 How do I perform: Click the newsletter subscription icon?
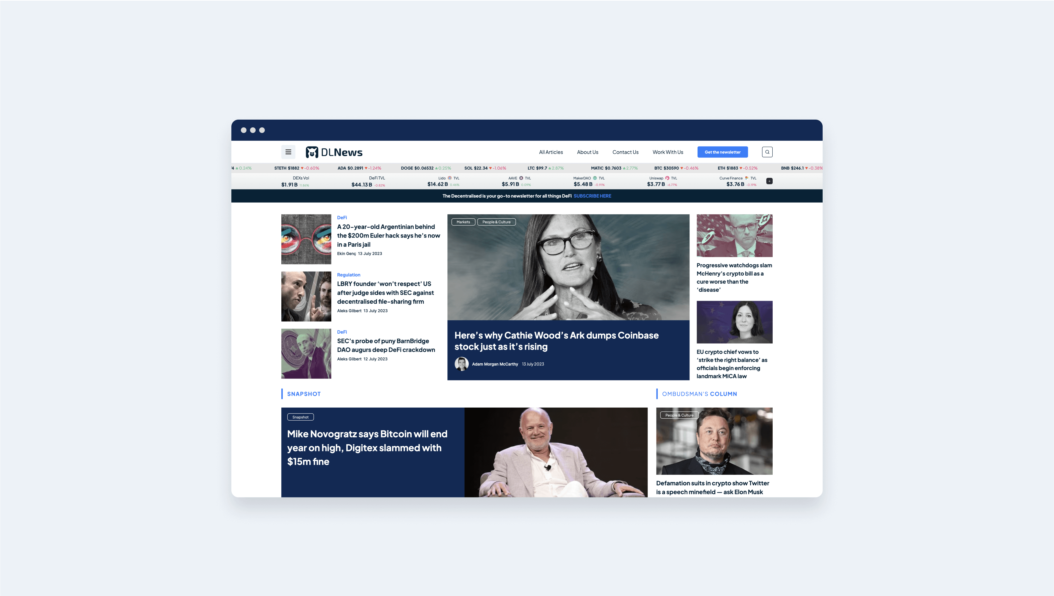[x=722, y=152]
